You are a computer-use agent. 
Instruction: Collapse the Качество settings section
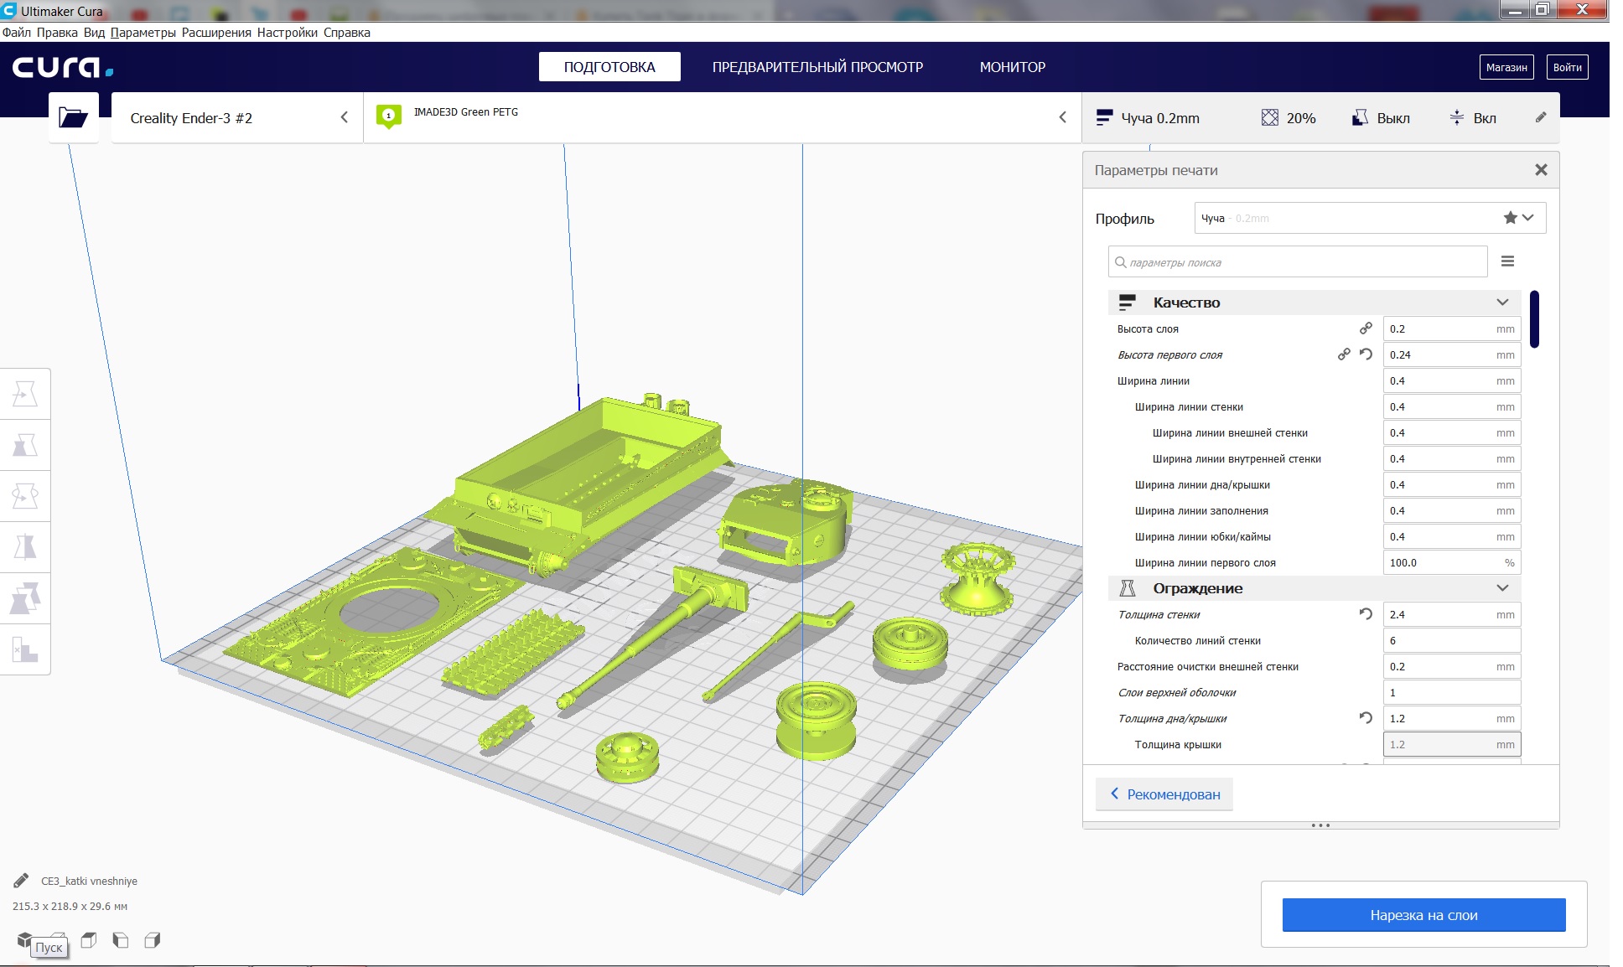[x=1502, y=303]
